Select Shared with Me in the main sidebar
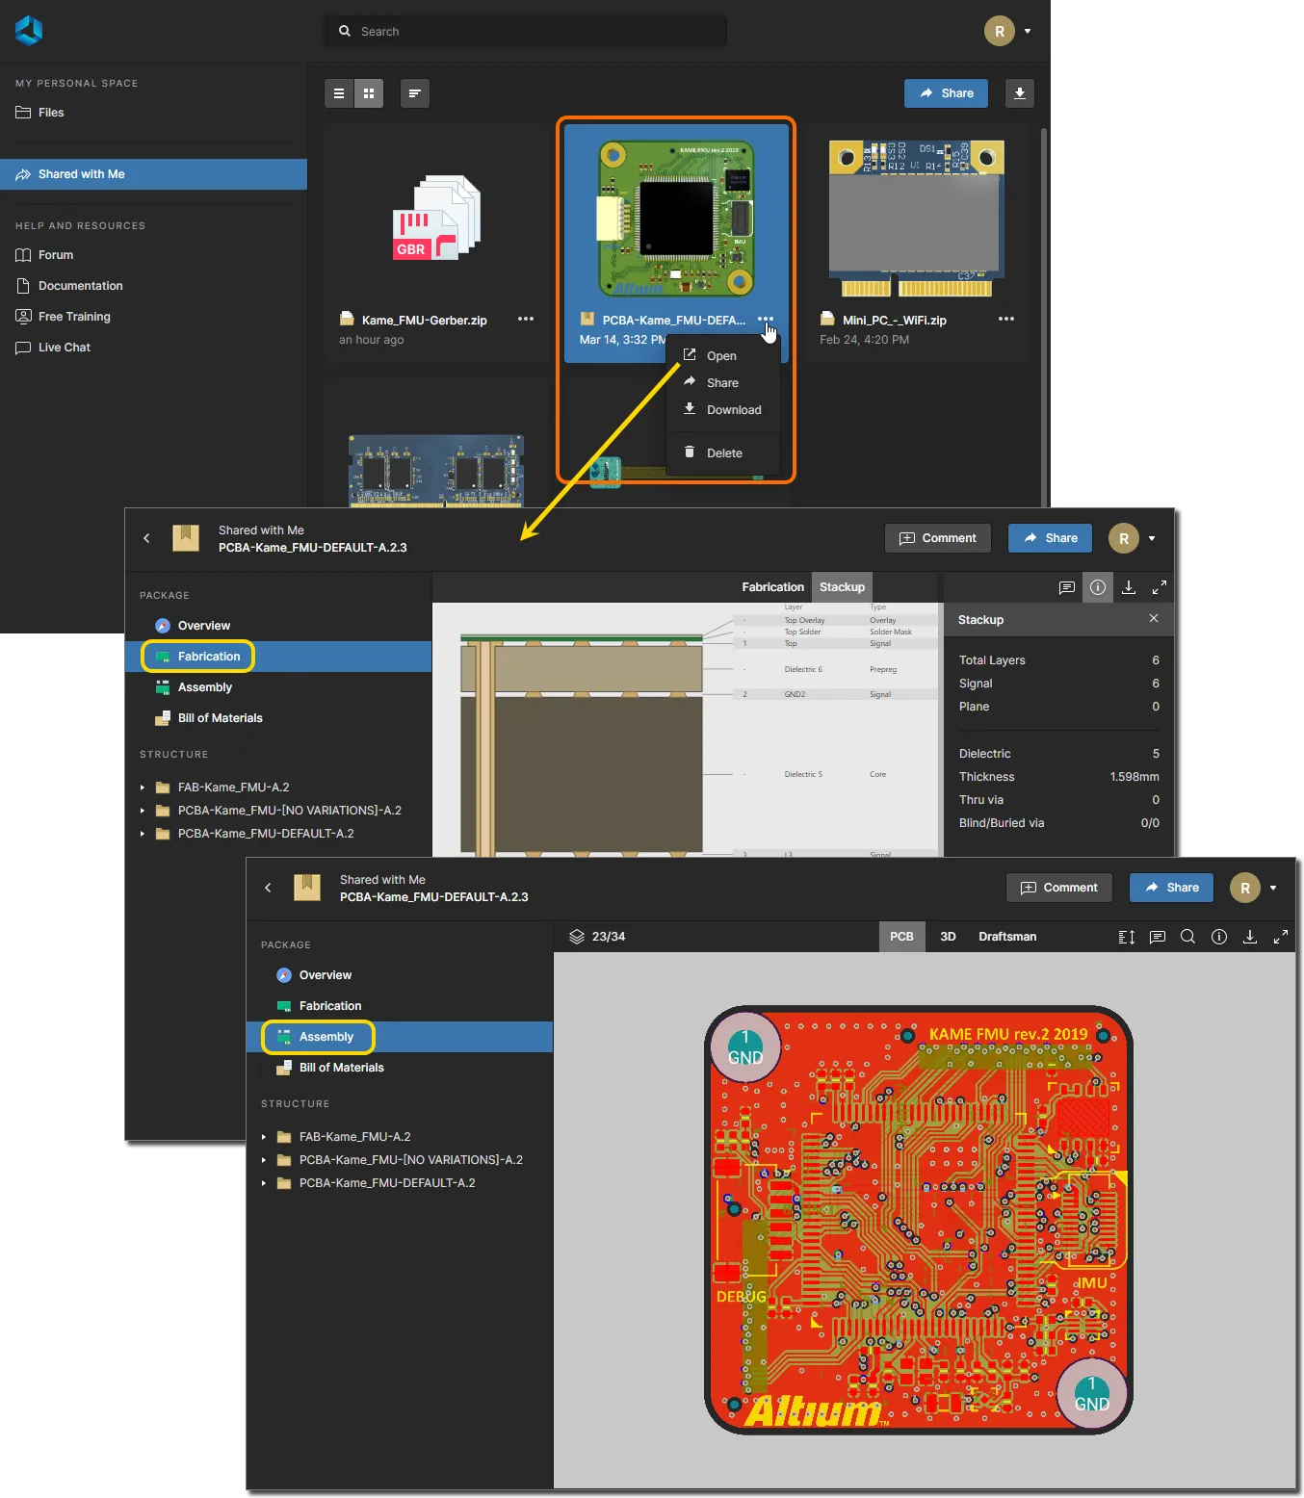Screen dimensions: 1304x1498 pyautogui.click(x=154, y=174)
